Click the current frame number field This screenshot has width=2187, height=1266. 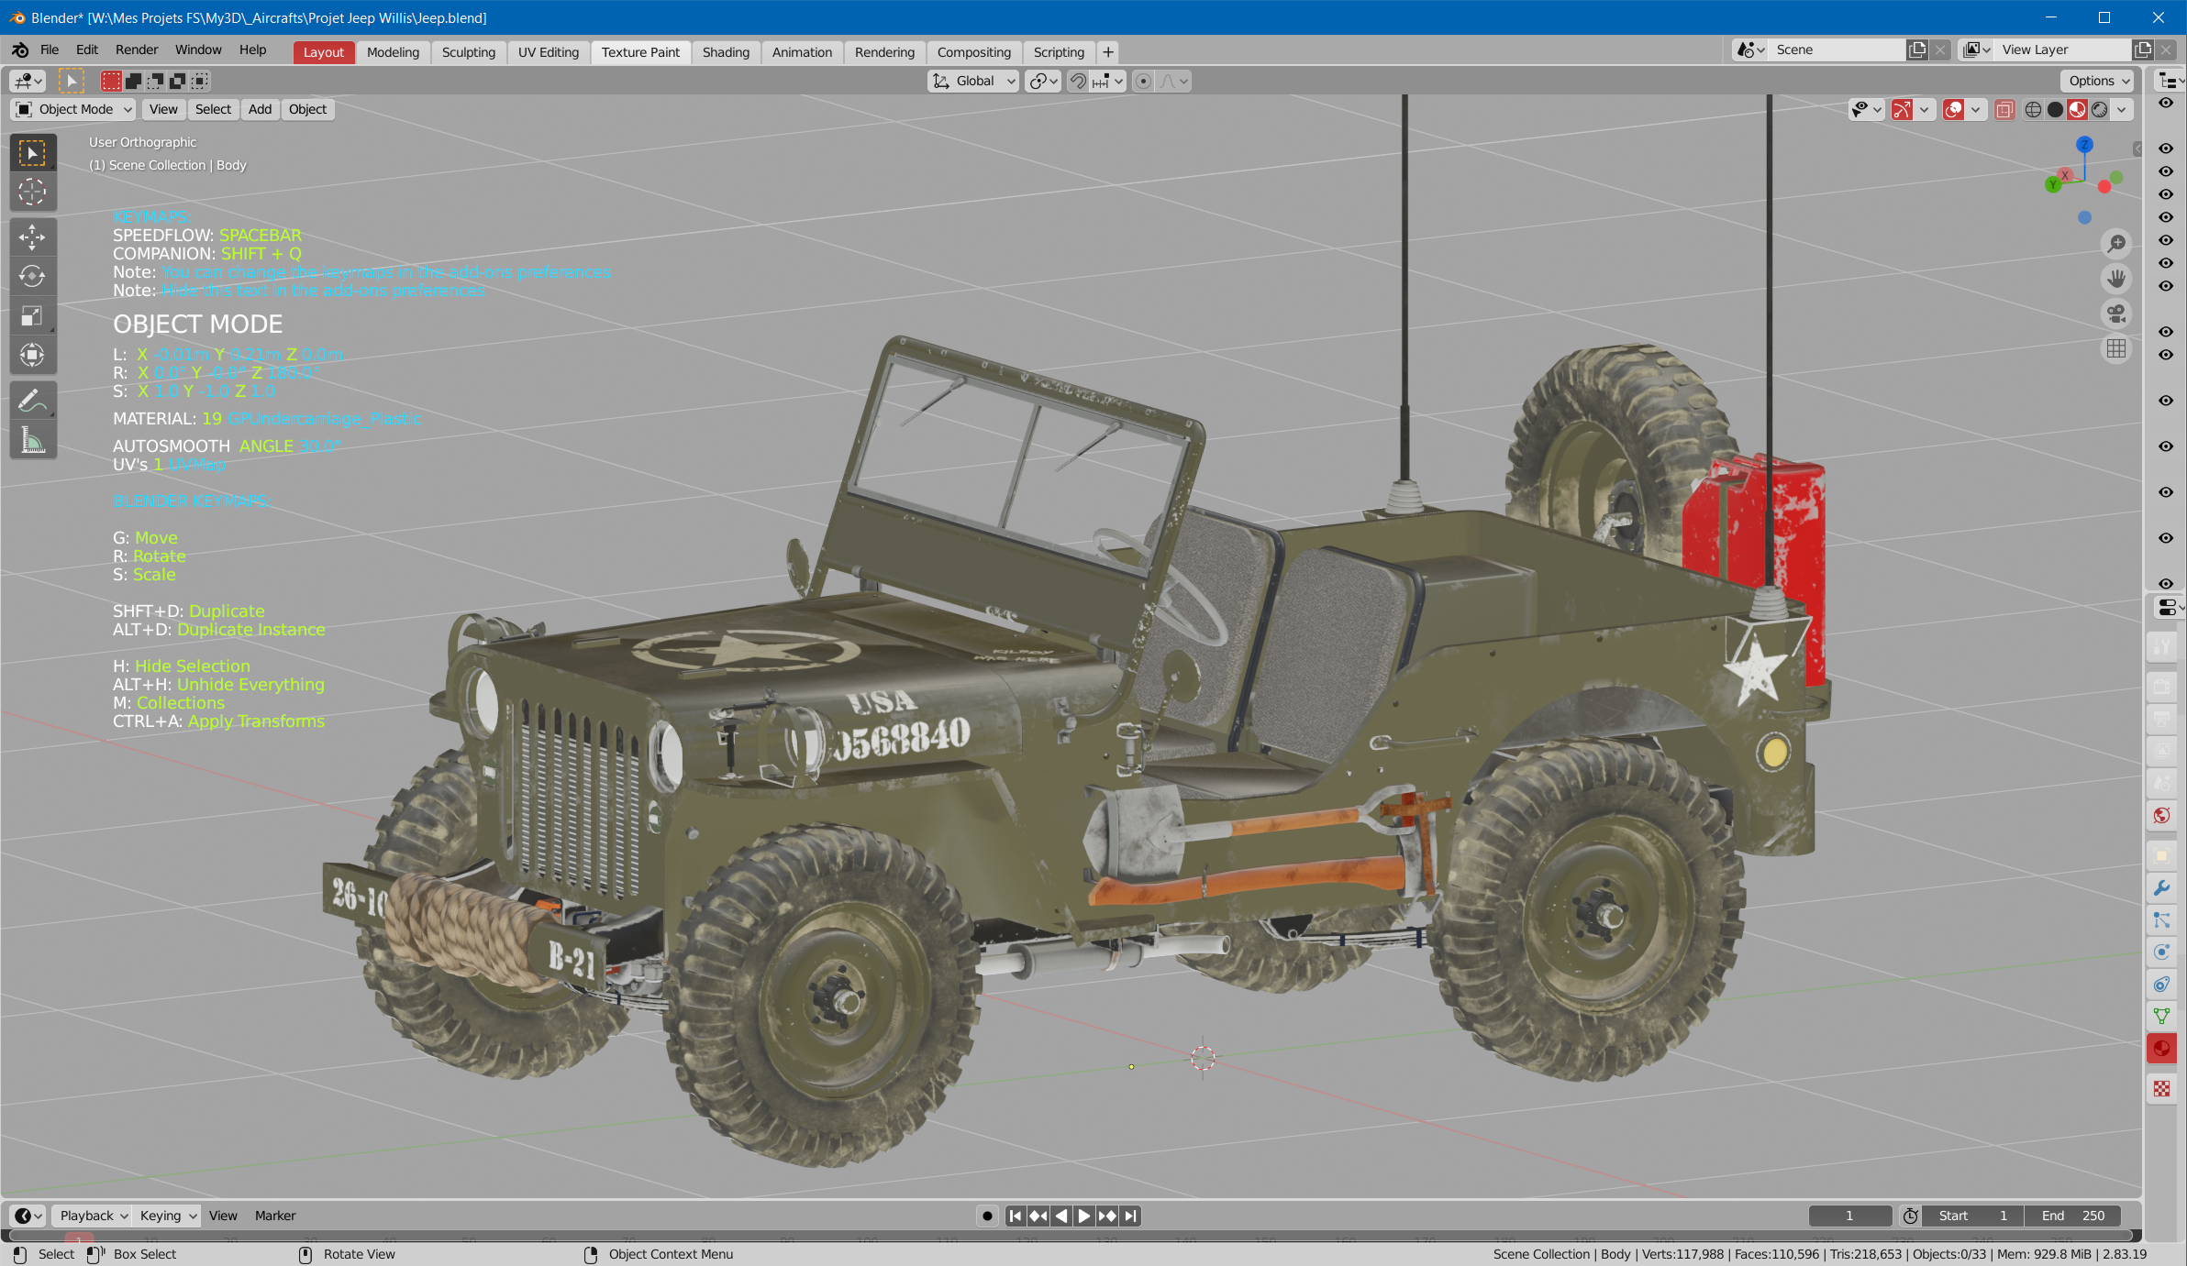pos(1849,1216)
